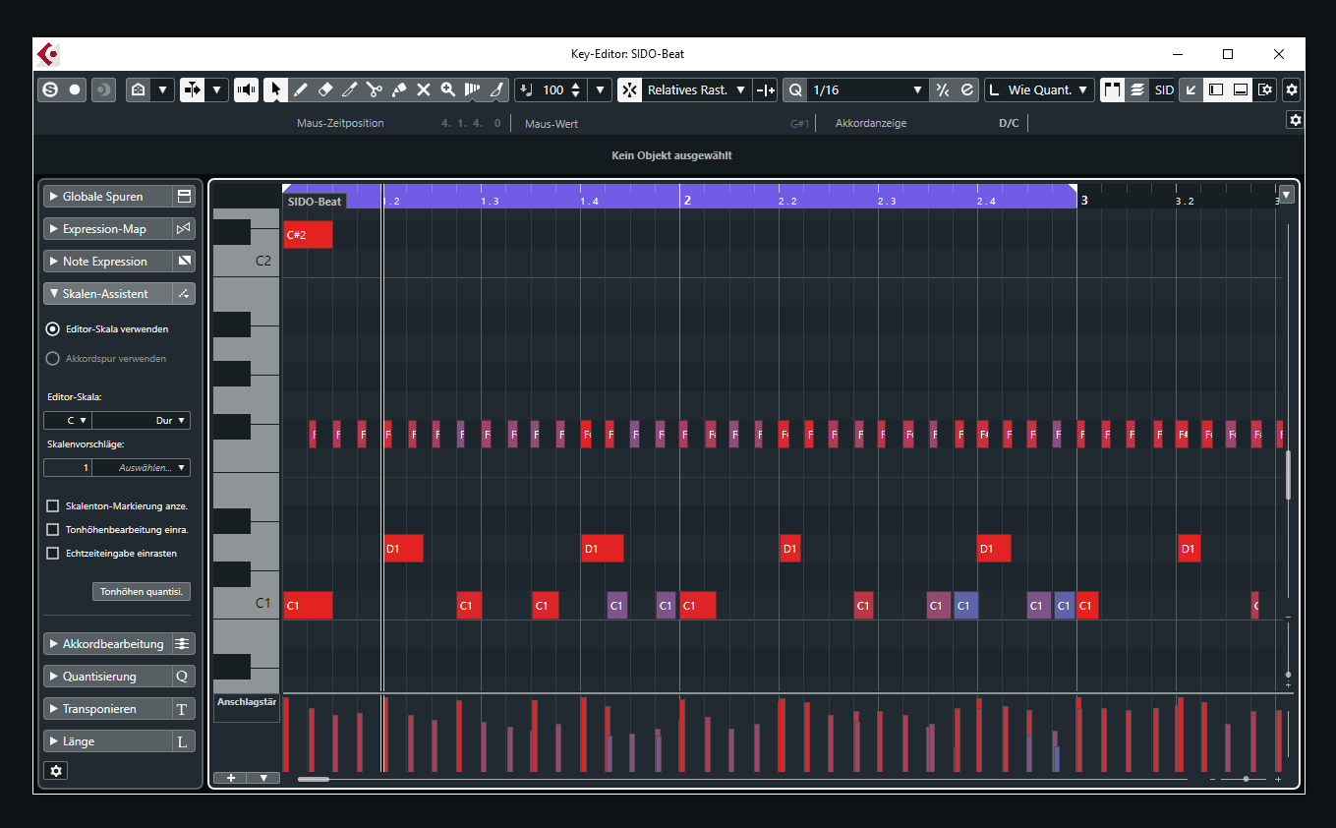Click the add controller lane plus button
The height and width of the screenshot is (828, 1336).
(230, 778)
